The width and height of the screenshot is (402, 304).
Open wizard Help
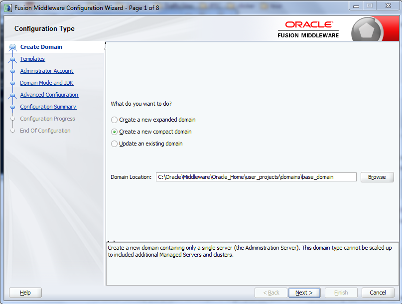click(25, 293)
